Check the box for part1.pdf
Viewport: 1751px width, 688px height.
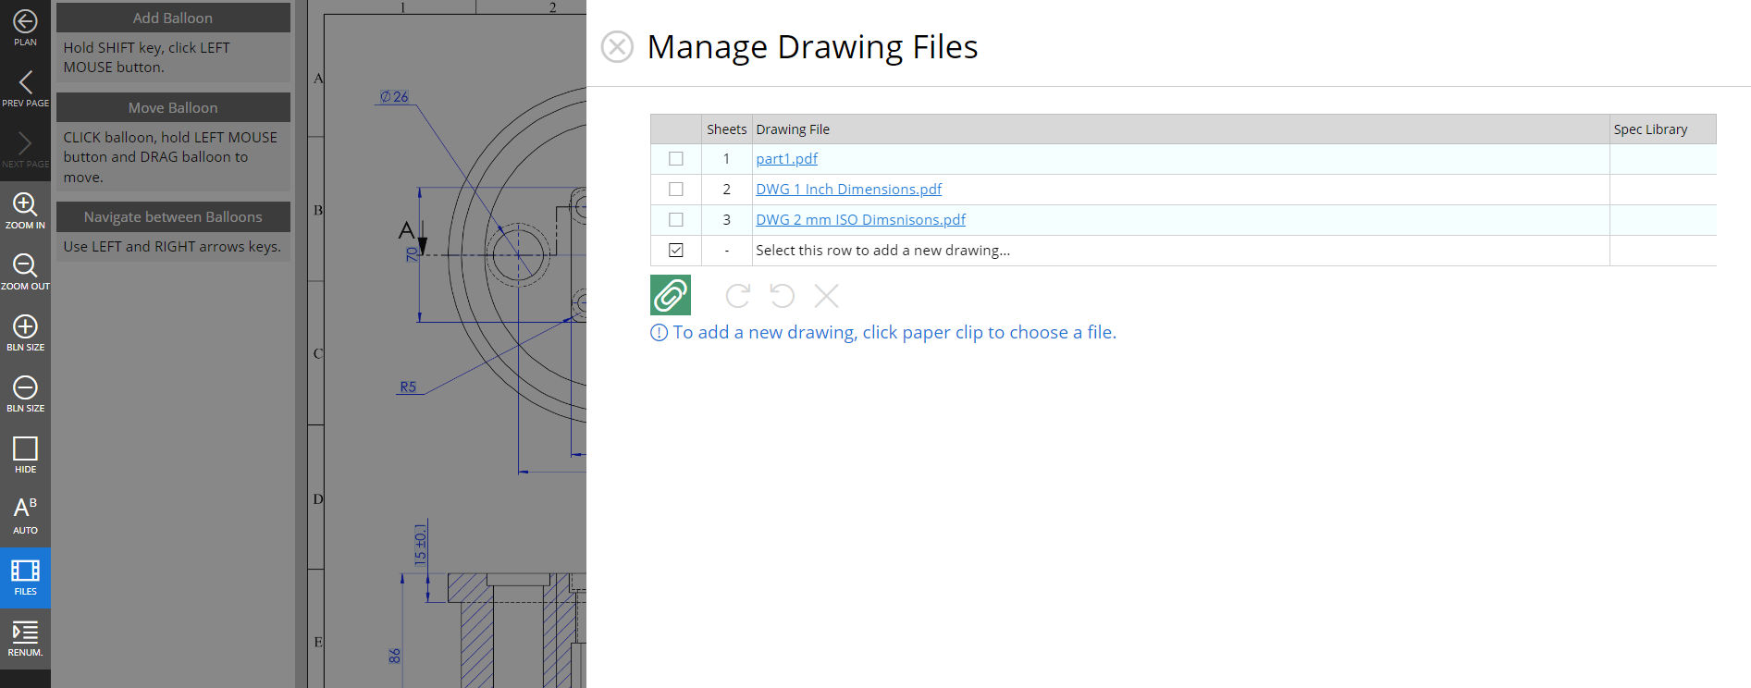(x=676, y=159)
